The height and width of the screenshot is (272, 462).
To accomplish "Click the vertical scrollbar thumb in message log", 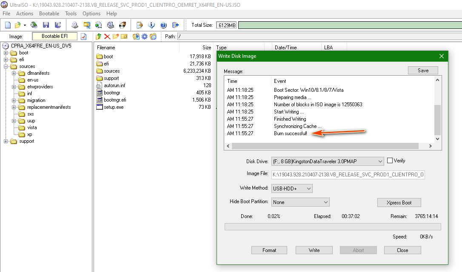I will pos(438,120).
